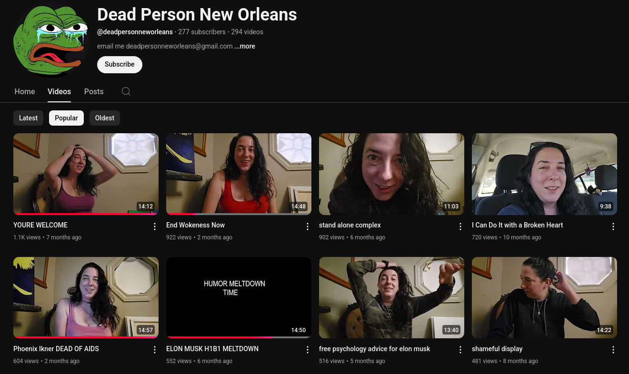Viewport: 629px width, 374px height.
Task: Click the car selfie Broken Heart thumbnail
Action: coord(544,174)
